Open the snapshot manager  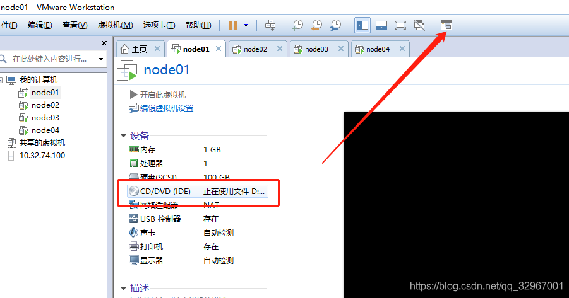point(336,25)
